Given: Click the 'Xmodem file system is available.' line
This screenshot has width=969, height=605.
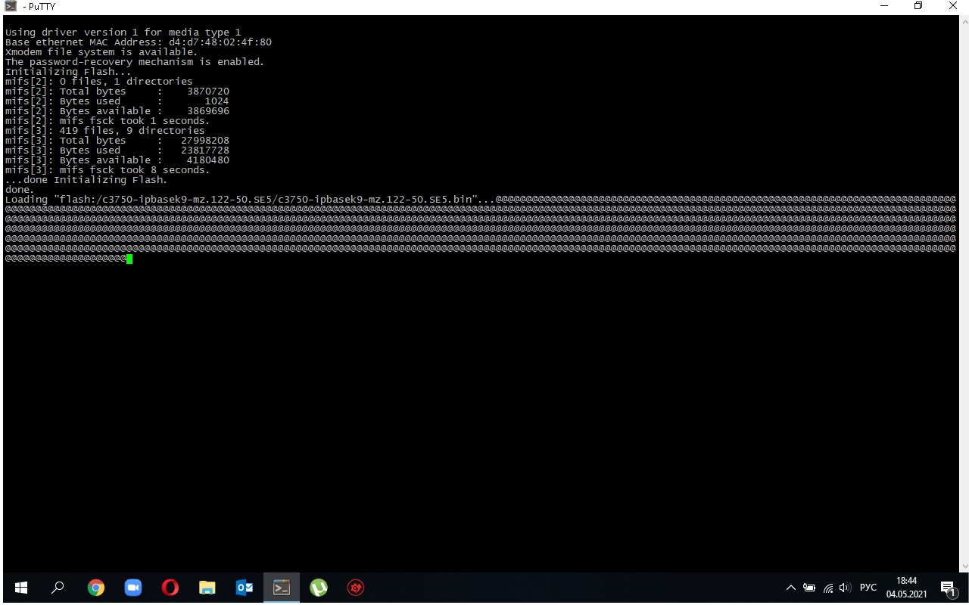Looking at the screenshot, I should [x=101, y=52].
